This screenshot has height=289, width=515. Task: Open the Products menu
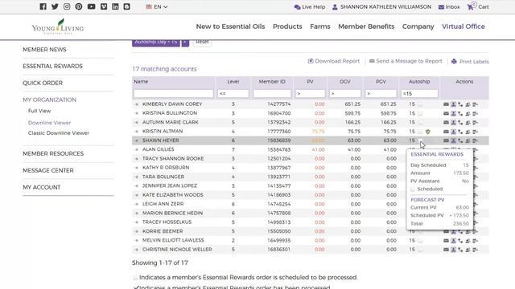pyautogui.click(x=287, y=26)
